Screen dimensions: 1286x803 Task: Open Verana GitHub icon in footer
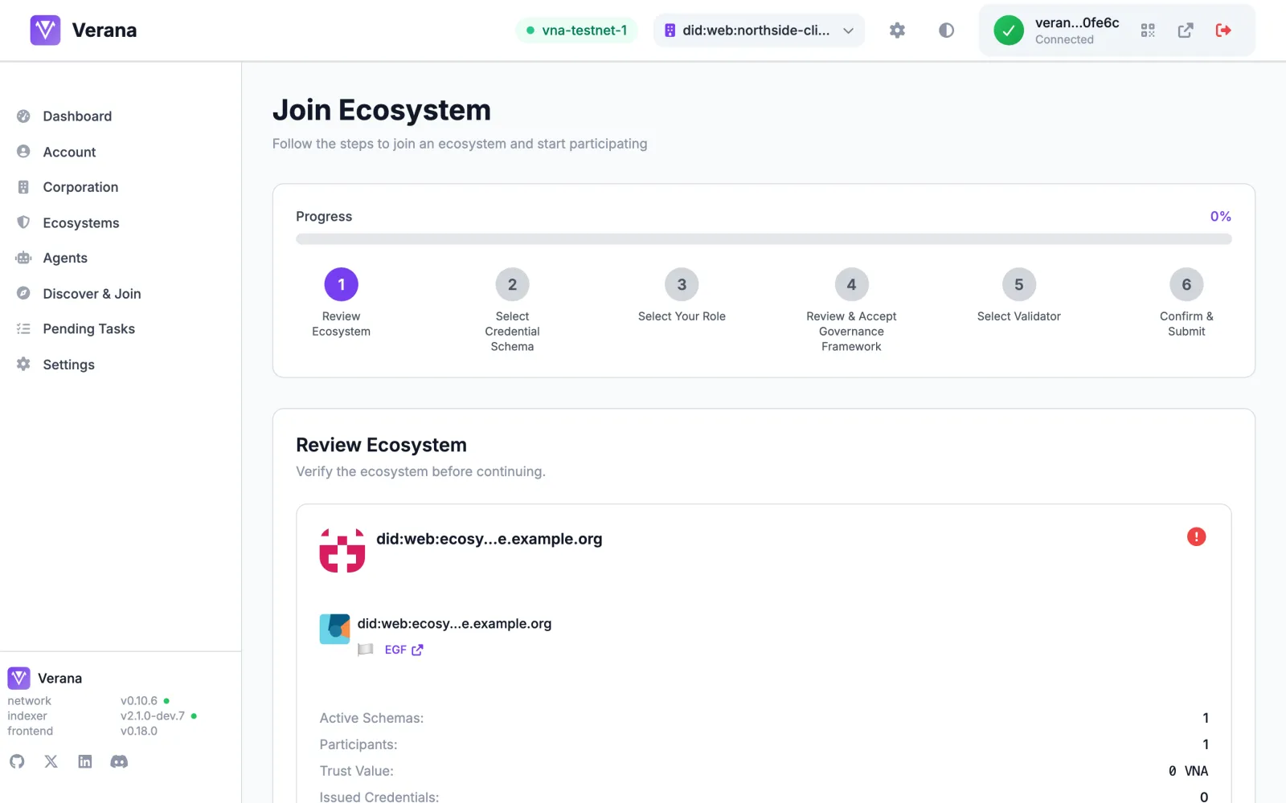[x=17, y=761]
